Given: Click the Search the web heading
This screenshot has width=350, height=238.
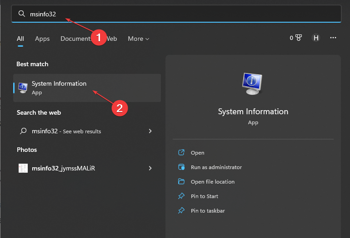Looking at the screenshot, I should (x=39, y=113).
